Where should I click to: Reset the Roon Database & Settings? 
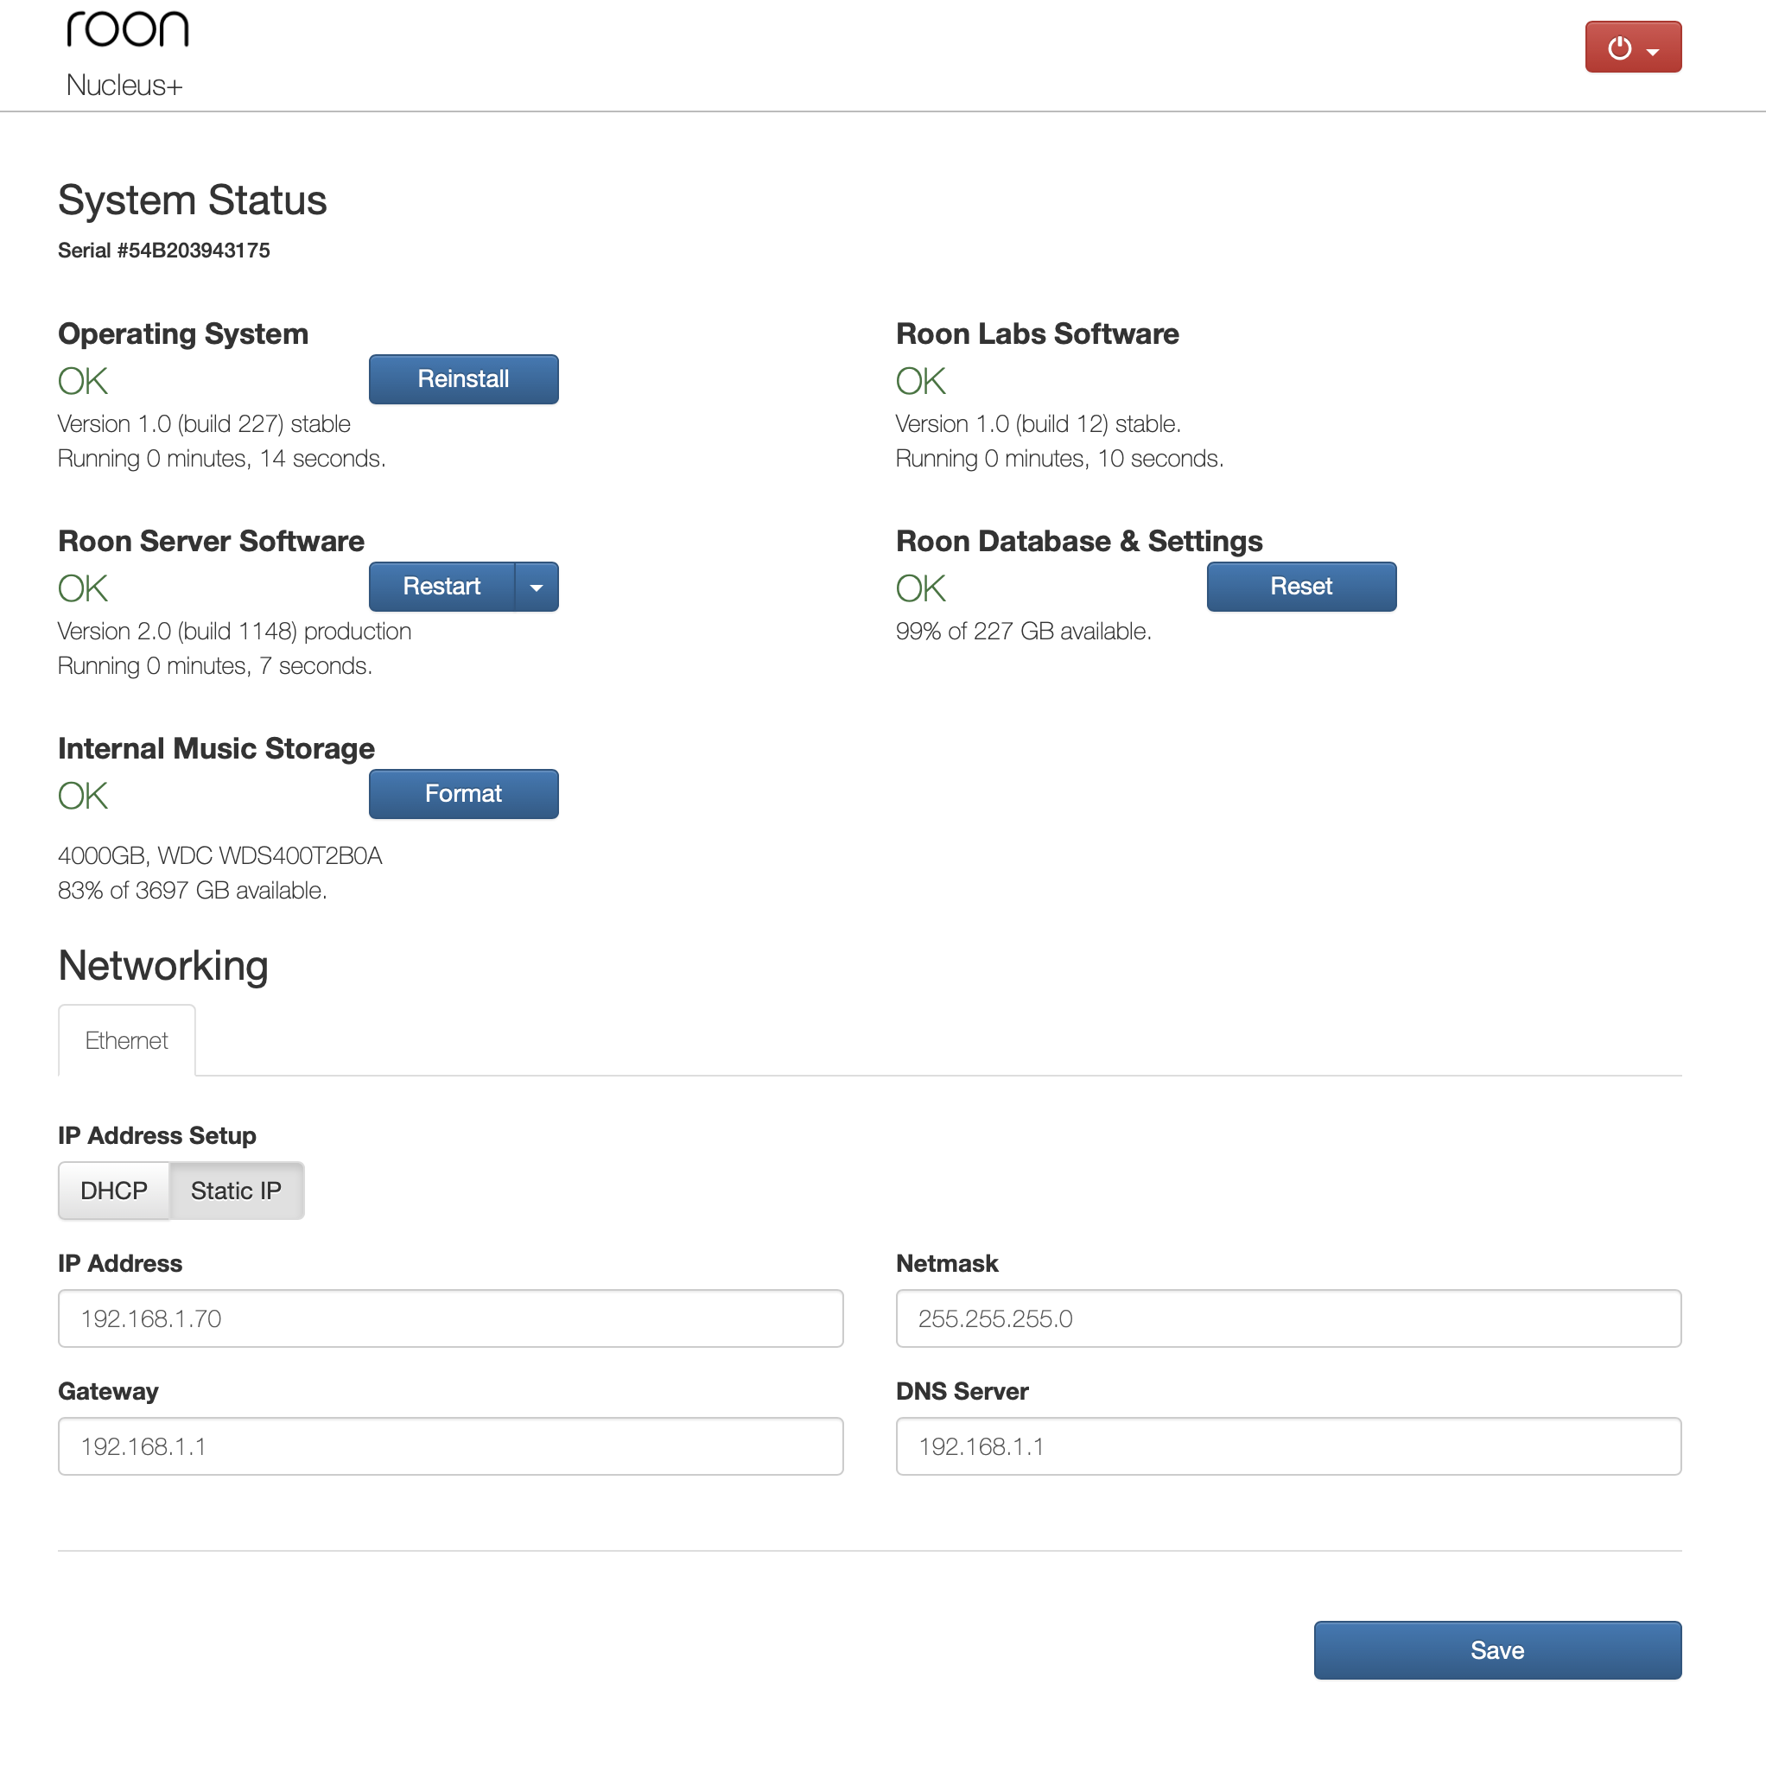click(1300, 586)
